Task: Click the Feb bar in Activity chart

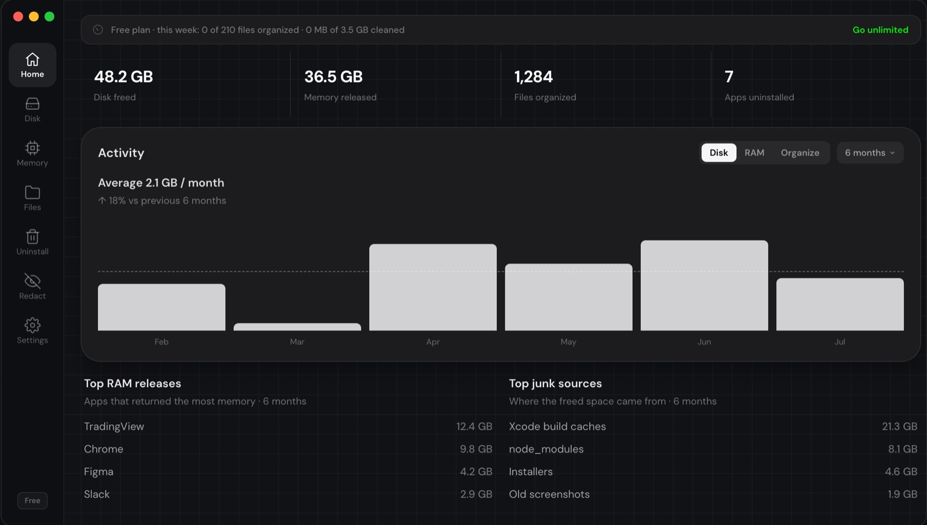Action: [162, 307]
